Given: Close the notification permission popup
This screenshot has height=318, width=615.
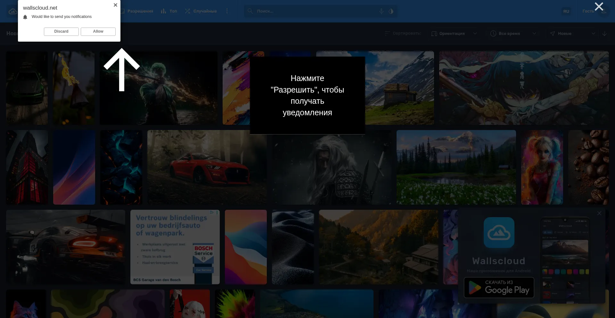Looking at the screenshot, I should pyautogui.click(x=115, y=5).
